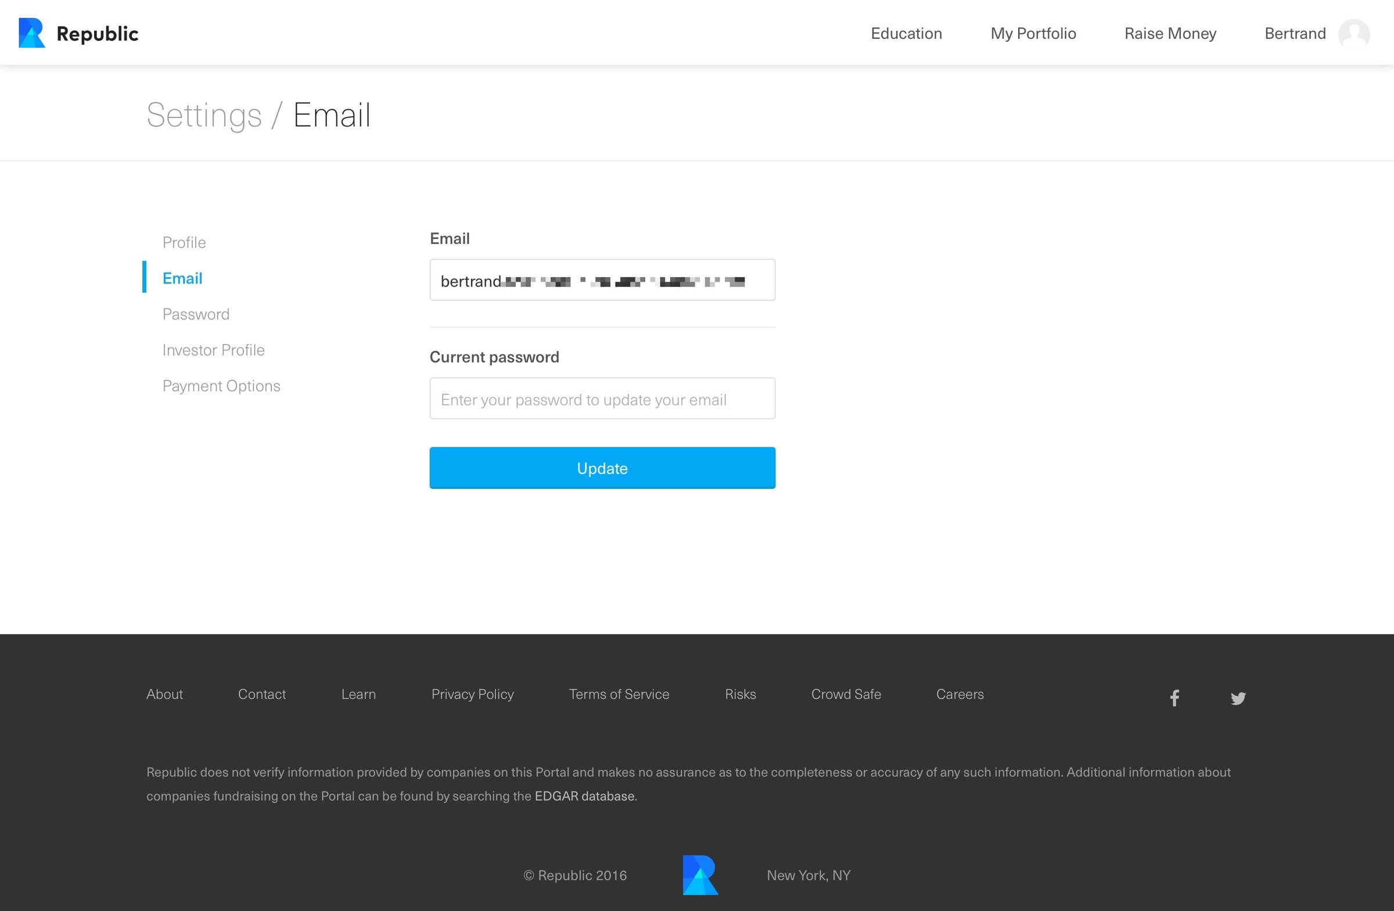Open the About footer link
Viewport: 1394px width, 911px height.
point(164,694)
